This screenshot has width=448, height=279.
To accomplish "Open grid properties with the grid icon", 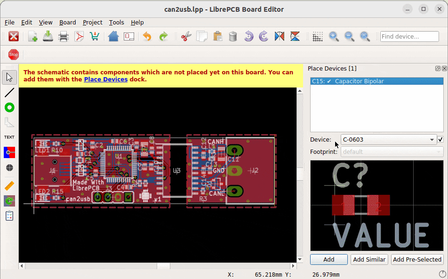I will click(318, 37).
